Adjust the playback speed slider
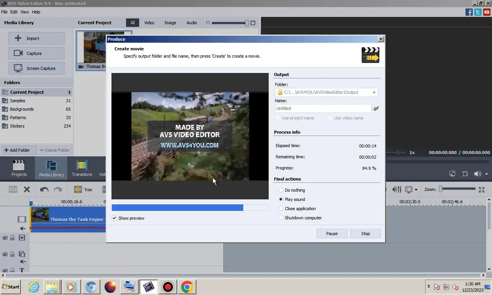492x295 pixels. 398,152
